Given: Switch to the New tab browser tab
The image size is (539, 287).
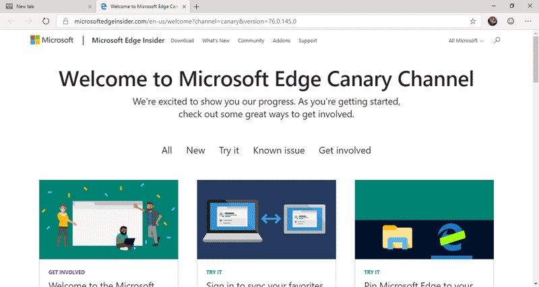Looking at the screenshot, I should [x=47, y=7].
